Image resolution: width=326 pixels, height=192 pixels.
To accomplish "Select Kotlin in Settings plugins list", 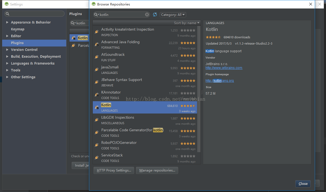I will 79,38.
